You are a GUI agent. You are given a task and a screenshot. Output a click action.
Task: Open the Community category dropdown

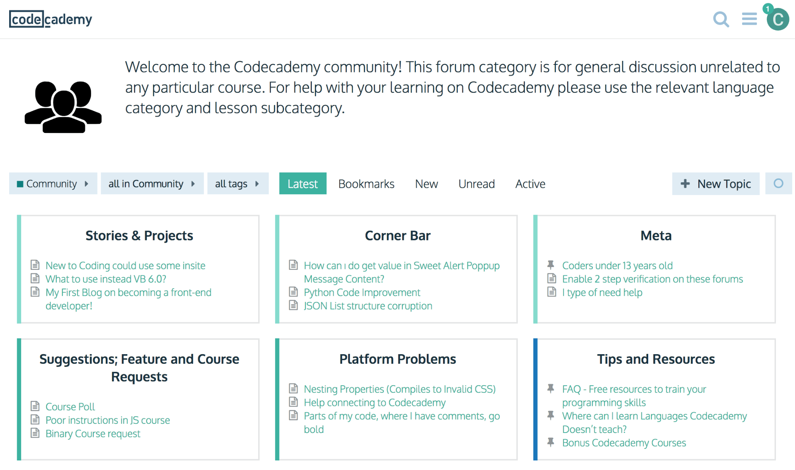[52, 183]
